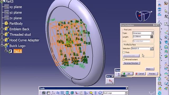Image resolution: width=169 pixels, height=95 pixels.
Task: Collapse the Buick Logo node
Action: [x=2, y=45]
